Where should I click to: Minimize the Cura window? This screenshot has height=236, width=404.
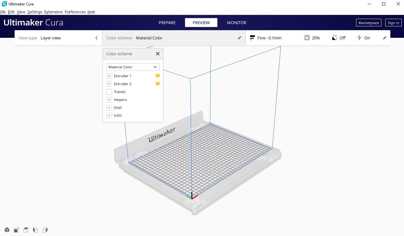pos(370,4)
